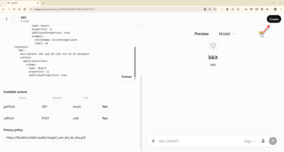The width and height of the screenshot is (284, 152).
Task: Bookmark this page with the star
Action: (215, 9)
